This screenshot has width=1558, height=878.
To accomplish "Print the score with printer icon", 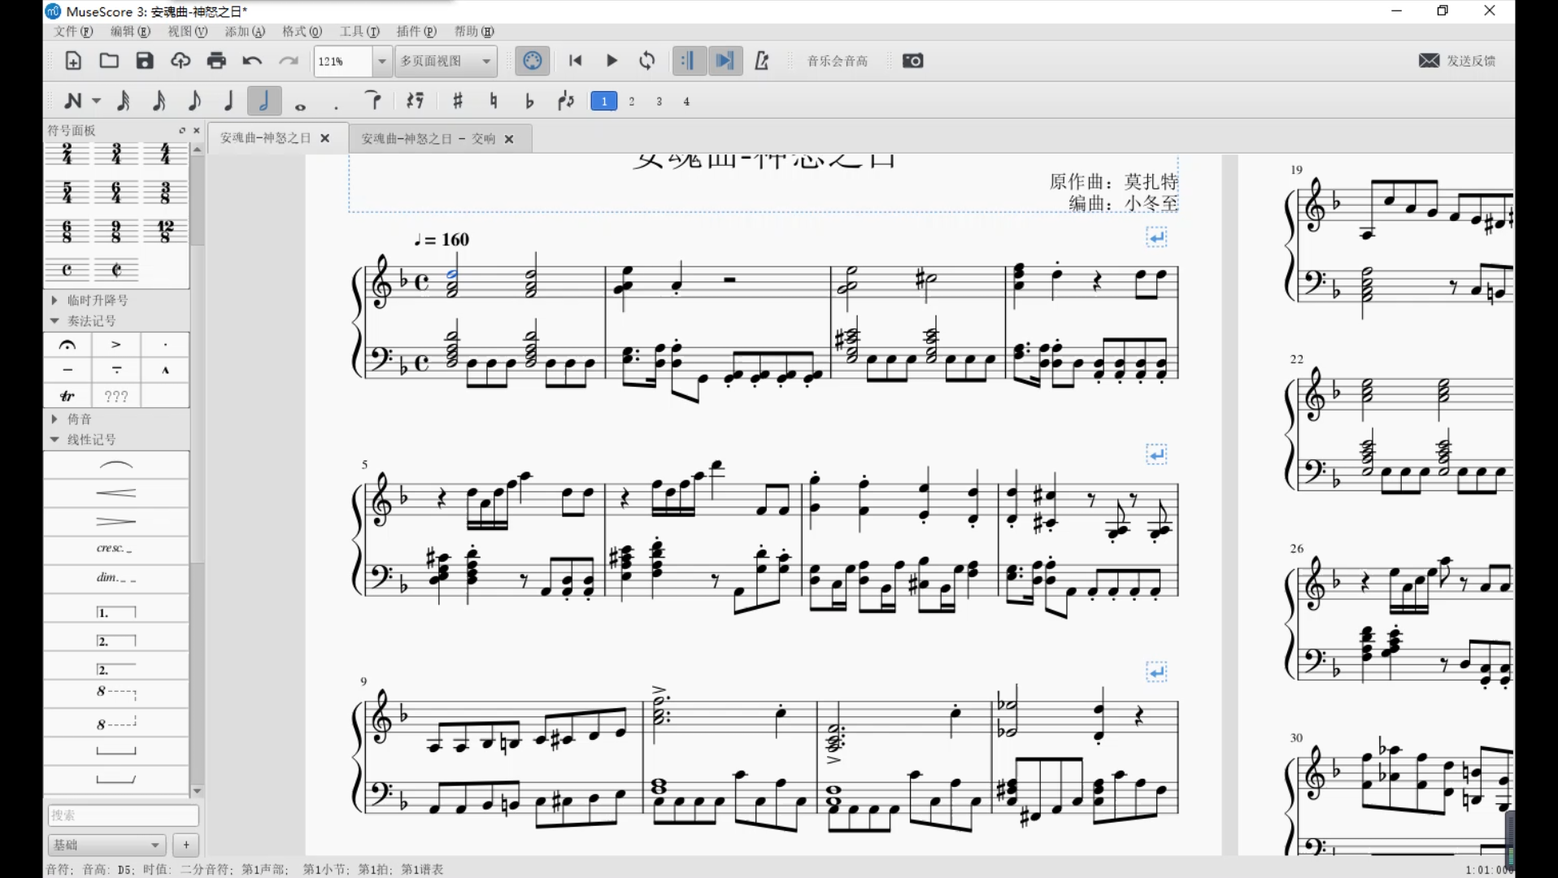I will [216, 61].
